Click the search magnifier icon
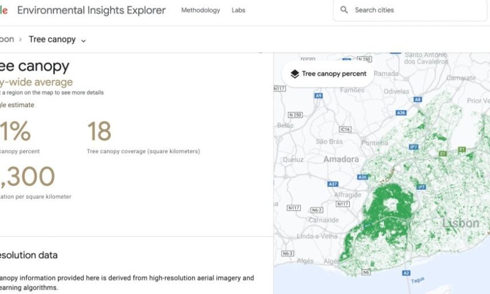Image resolution: width=490 pixels, height=294 pixels. [x=344, y=10]
